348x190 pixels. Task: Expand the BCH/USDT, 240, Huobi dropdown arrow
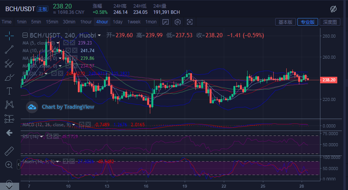point(99,35)
